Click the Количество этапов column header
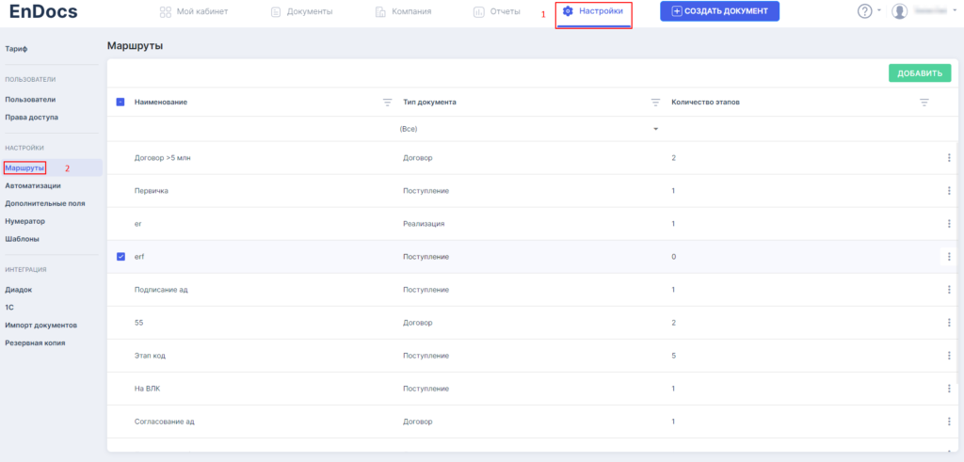This screenshot has width=964, height=462. pos(705,102)
